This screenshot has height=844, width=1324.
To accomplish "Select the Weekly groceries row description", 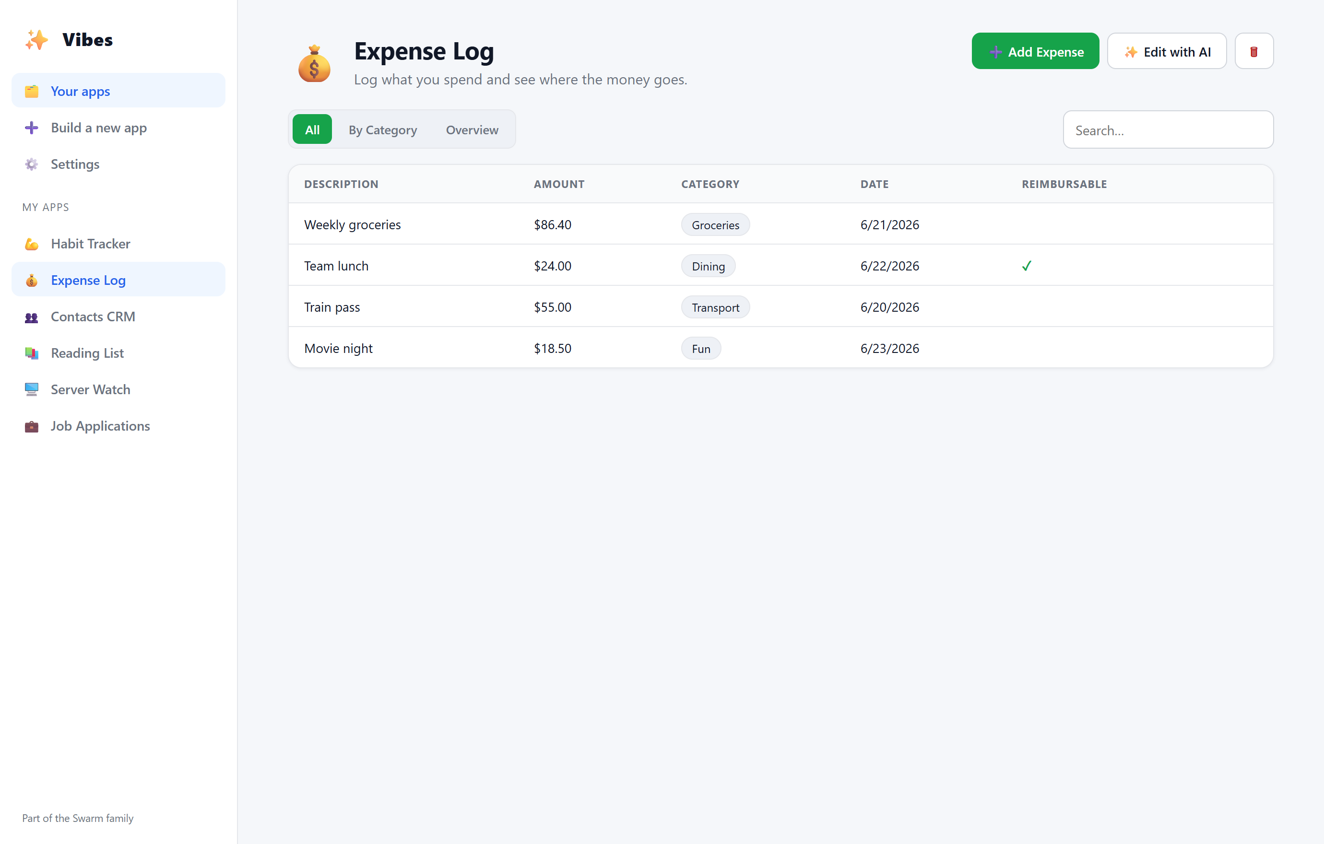I will (353, 225).
